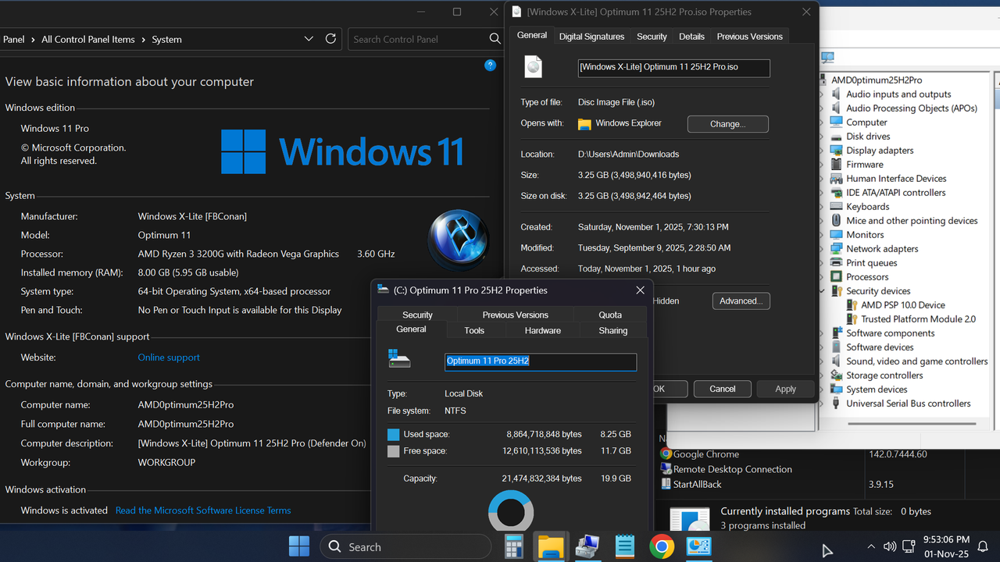Click the Notepad icon on taskbar
The width and height of the screenshot is (1000, 562).
click(624, 546)
